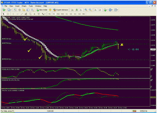Select the Crosshair tool
Viewport: 157px width, 113px height.
click(8, 14)
